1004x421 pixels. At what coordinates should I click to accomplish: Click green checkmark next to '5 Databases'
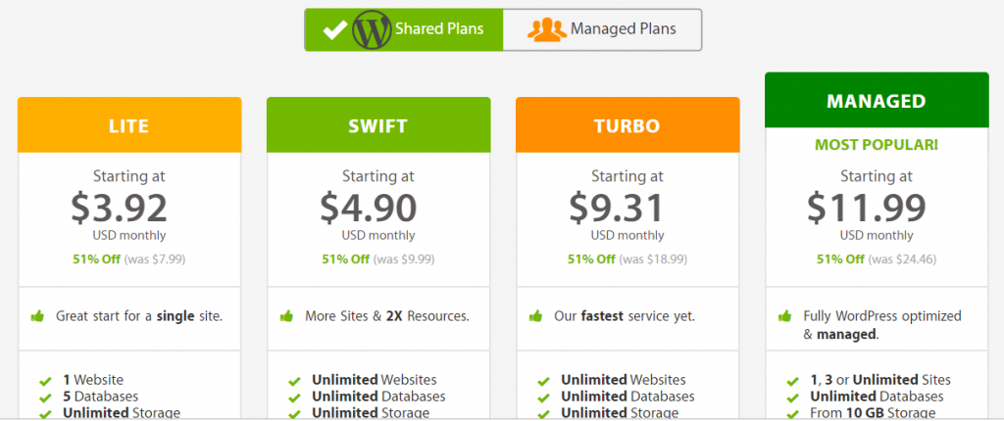point(45,398)
